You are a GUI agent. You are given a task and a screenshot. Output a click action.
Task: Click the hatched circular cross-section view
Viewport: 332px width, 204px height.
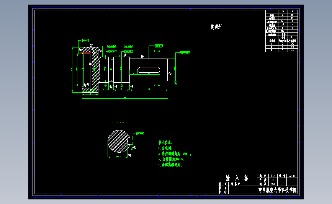click(x=119, y=141)
